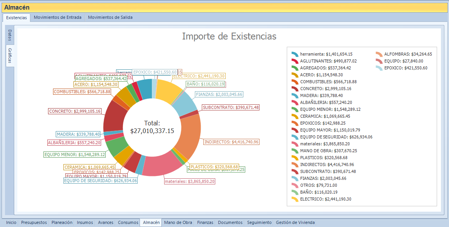The height and width of the screenshot is (227, 449).
Task: Open the Presupuestos module tab
Action: click(x=34, y=222)
